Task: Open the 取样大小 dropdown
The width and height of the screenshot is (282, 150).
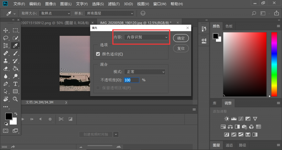Action: tap(55, 13)
